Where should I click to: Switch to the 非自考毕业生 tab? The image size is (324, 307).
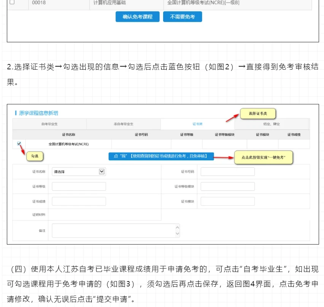[x=123, y=124]
